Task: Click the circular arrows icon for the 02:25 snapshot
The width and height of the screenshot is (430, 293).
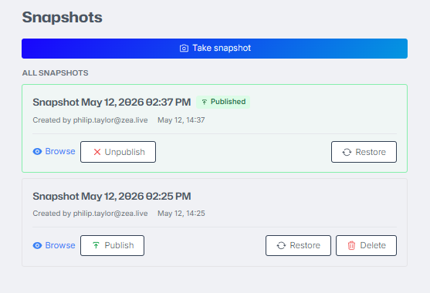Action: (x=281, y=245)
